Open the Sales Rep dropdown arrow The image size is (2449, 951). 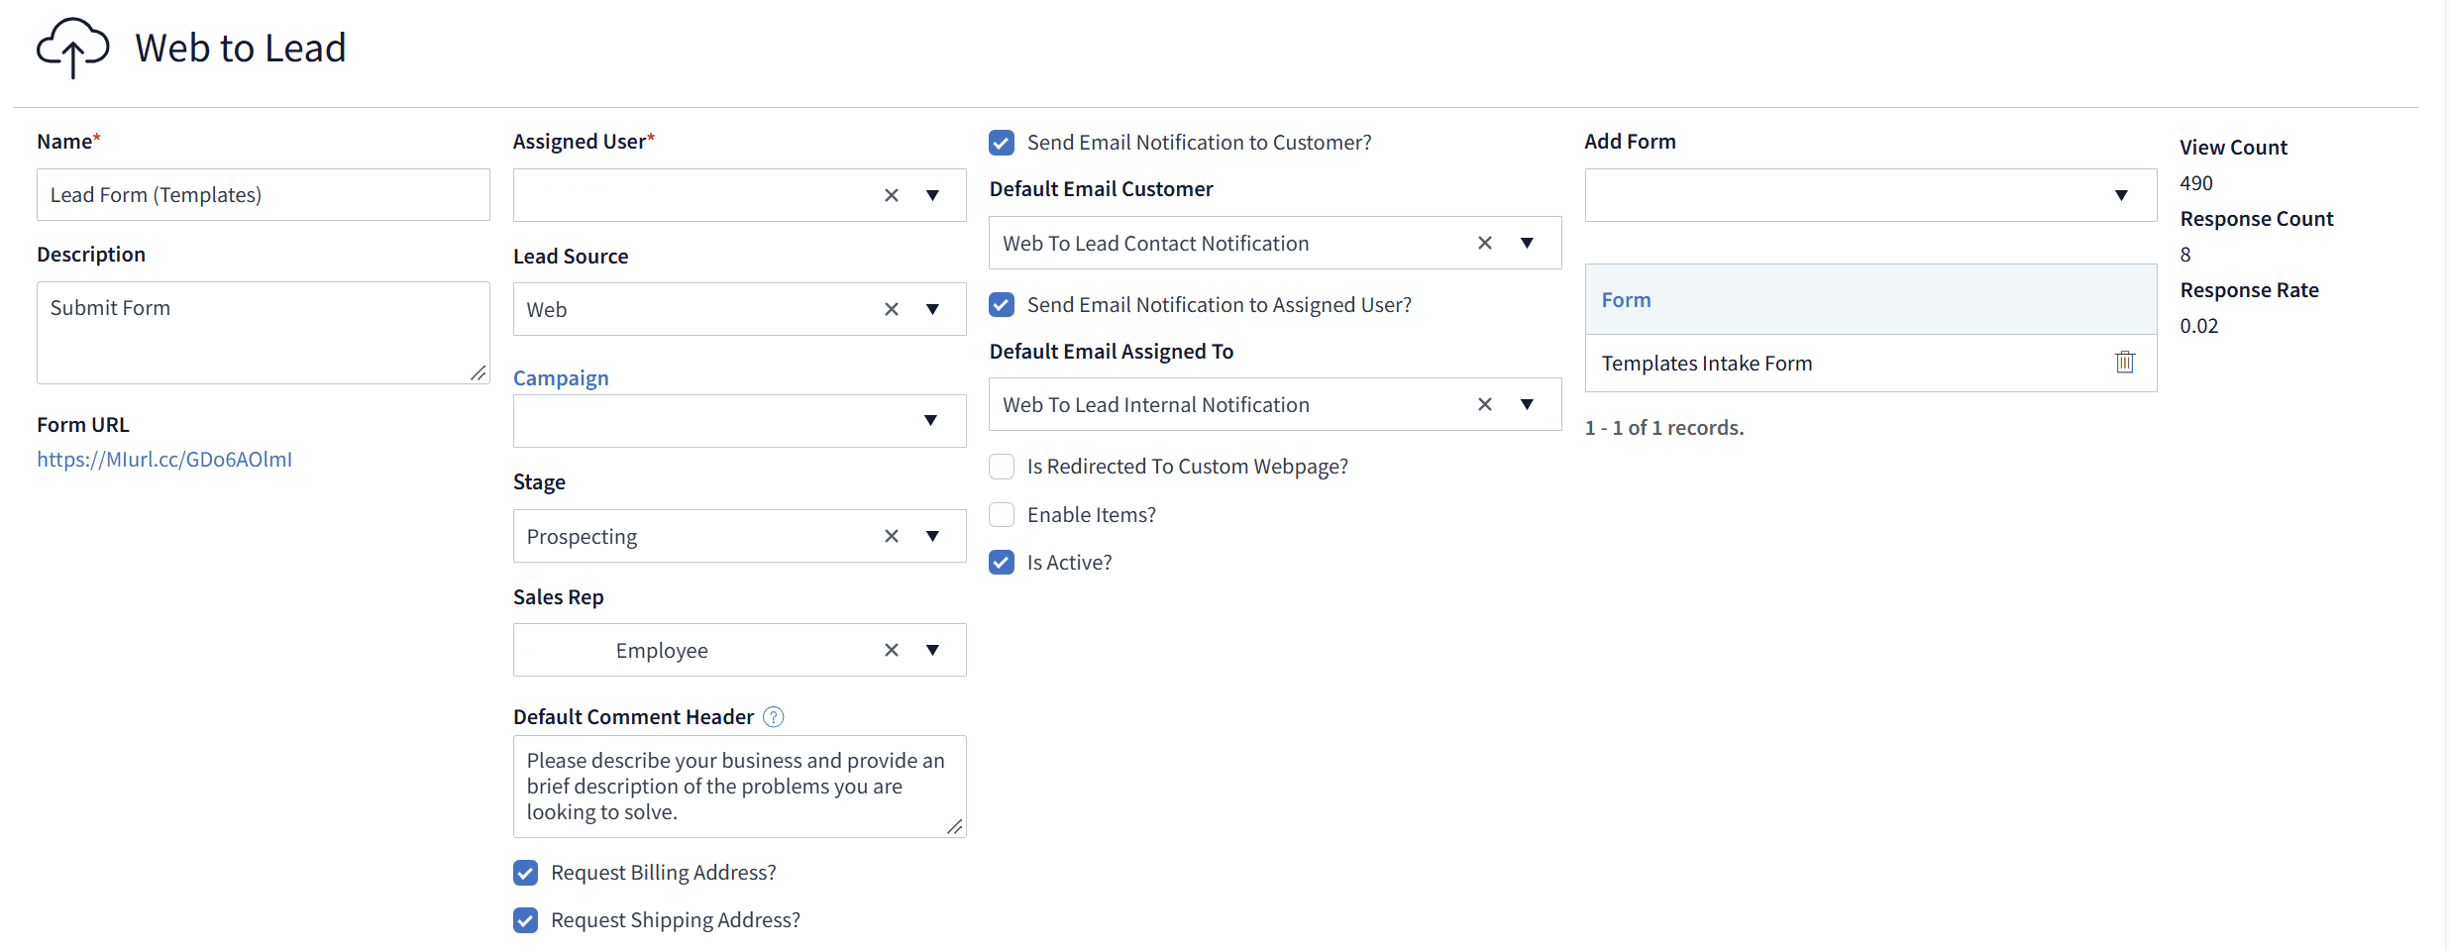pos(932,650)
